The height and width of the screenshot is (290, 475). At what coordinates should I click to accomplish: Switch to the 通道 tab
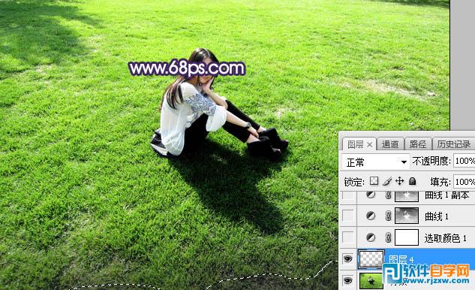(390, 144)
